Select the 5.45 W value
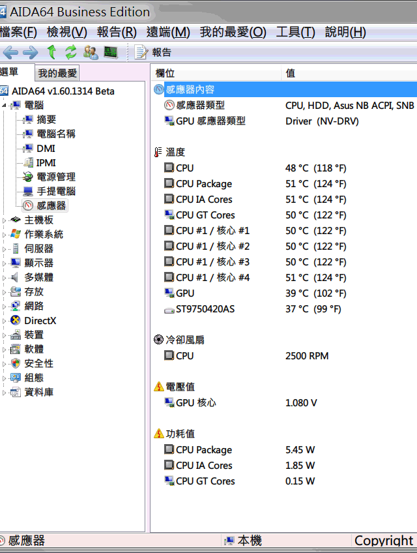The width and height of the screenshot is (417, 553). pyautogui.click(x=300, y=450)
